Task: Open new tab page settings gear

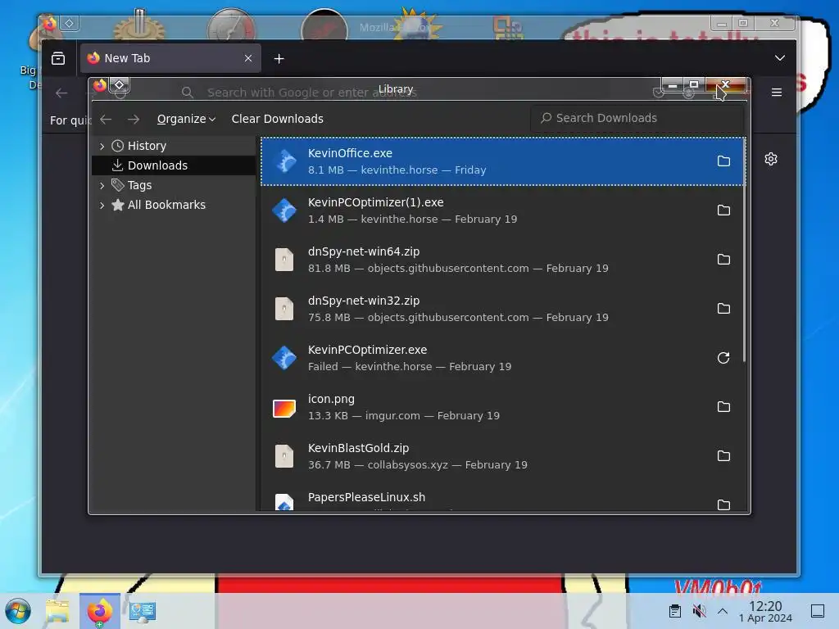Action: [771, 159]
